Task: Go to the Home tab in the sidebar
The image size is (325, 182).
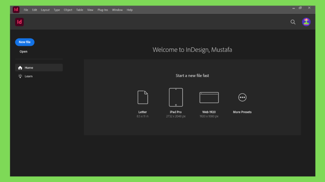Action: coord(39,68)
